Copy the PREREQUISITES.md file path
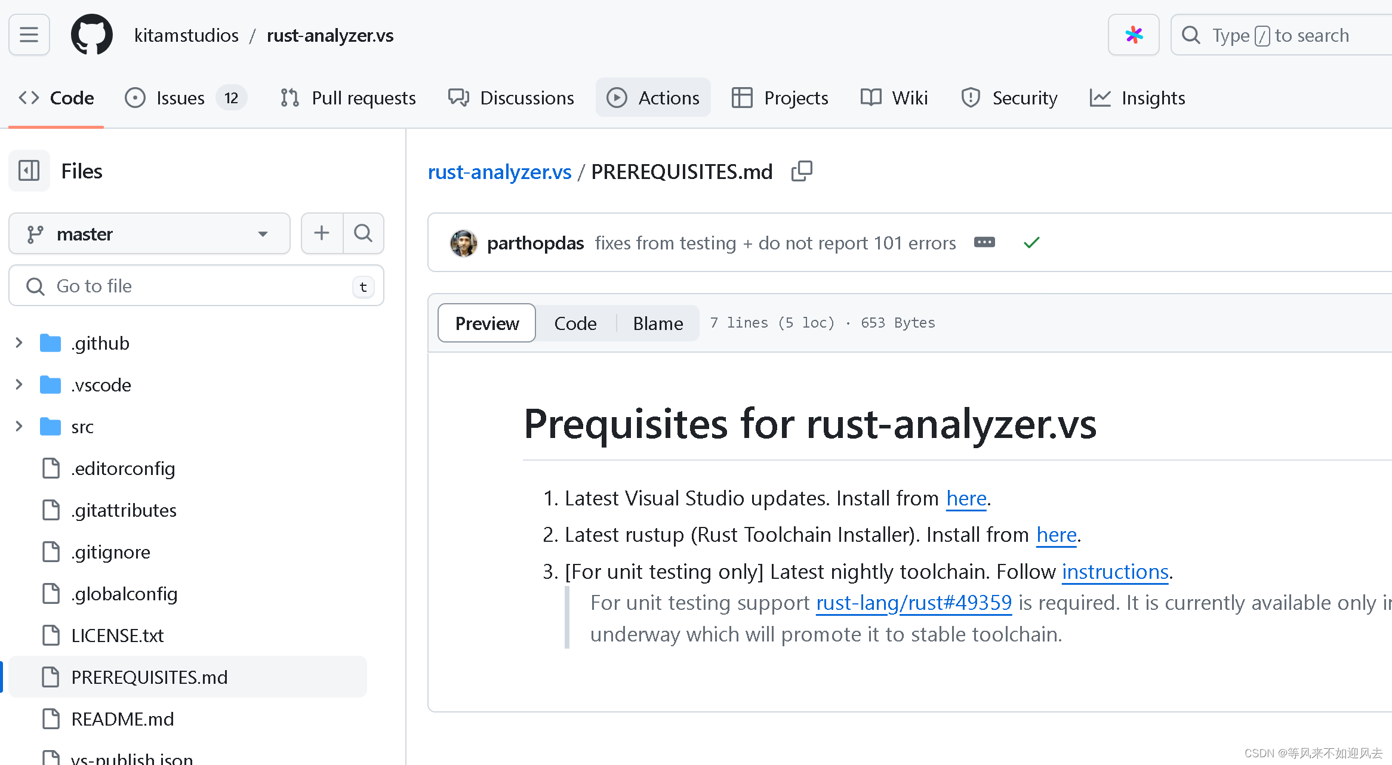The height and width of the screenshot is (765, 1392). tap(802, 171)
